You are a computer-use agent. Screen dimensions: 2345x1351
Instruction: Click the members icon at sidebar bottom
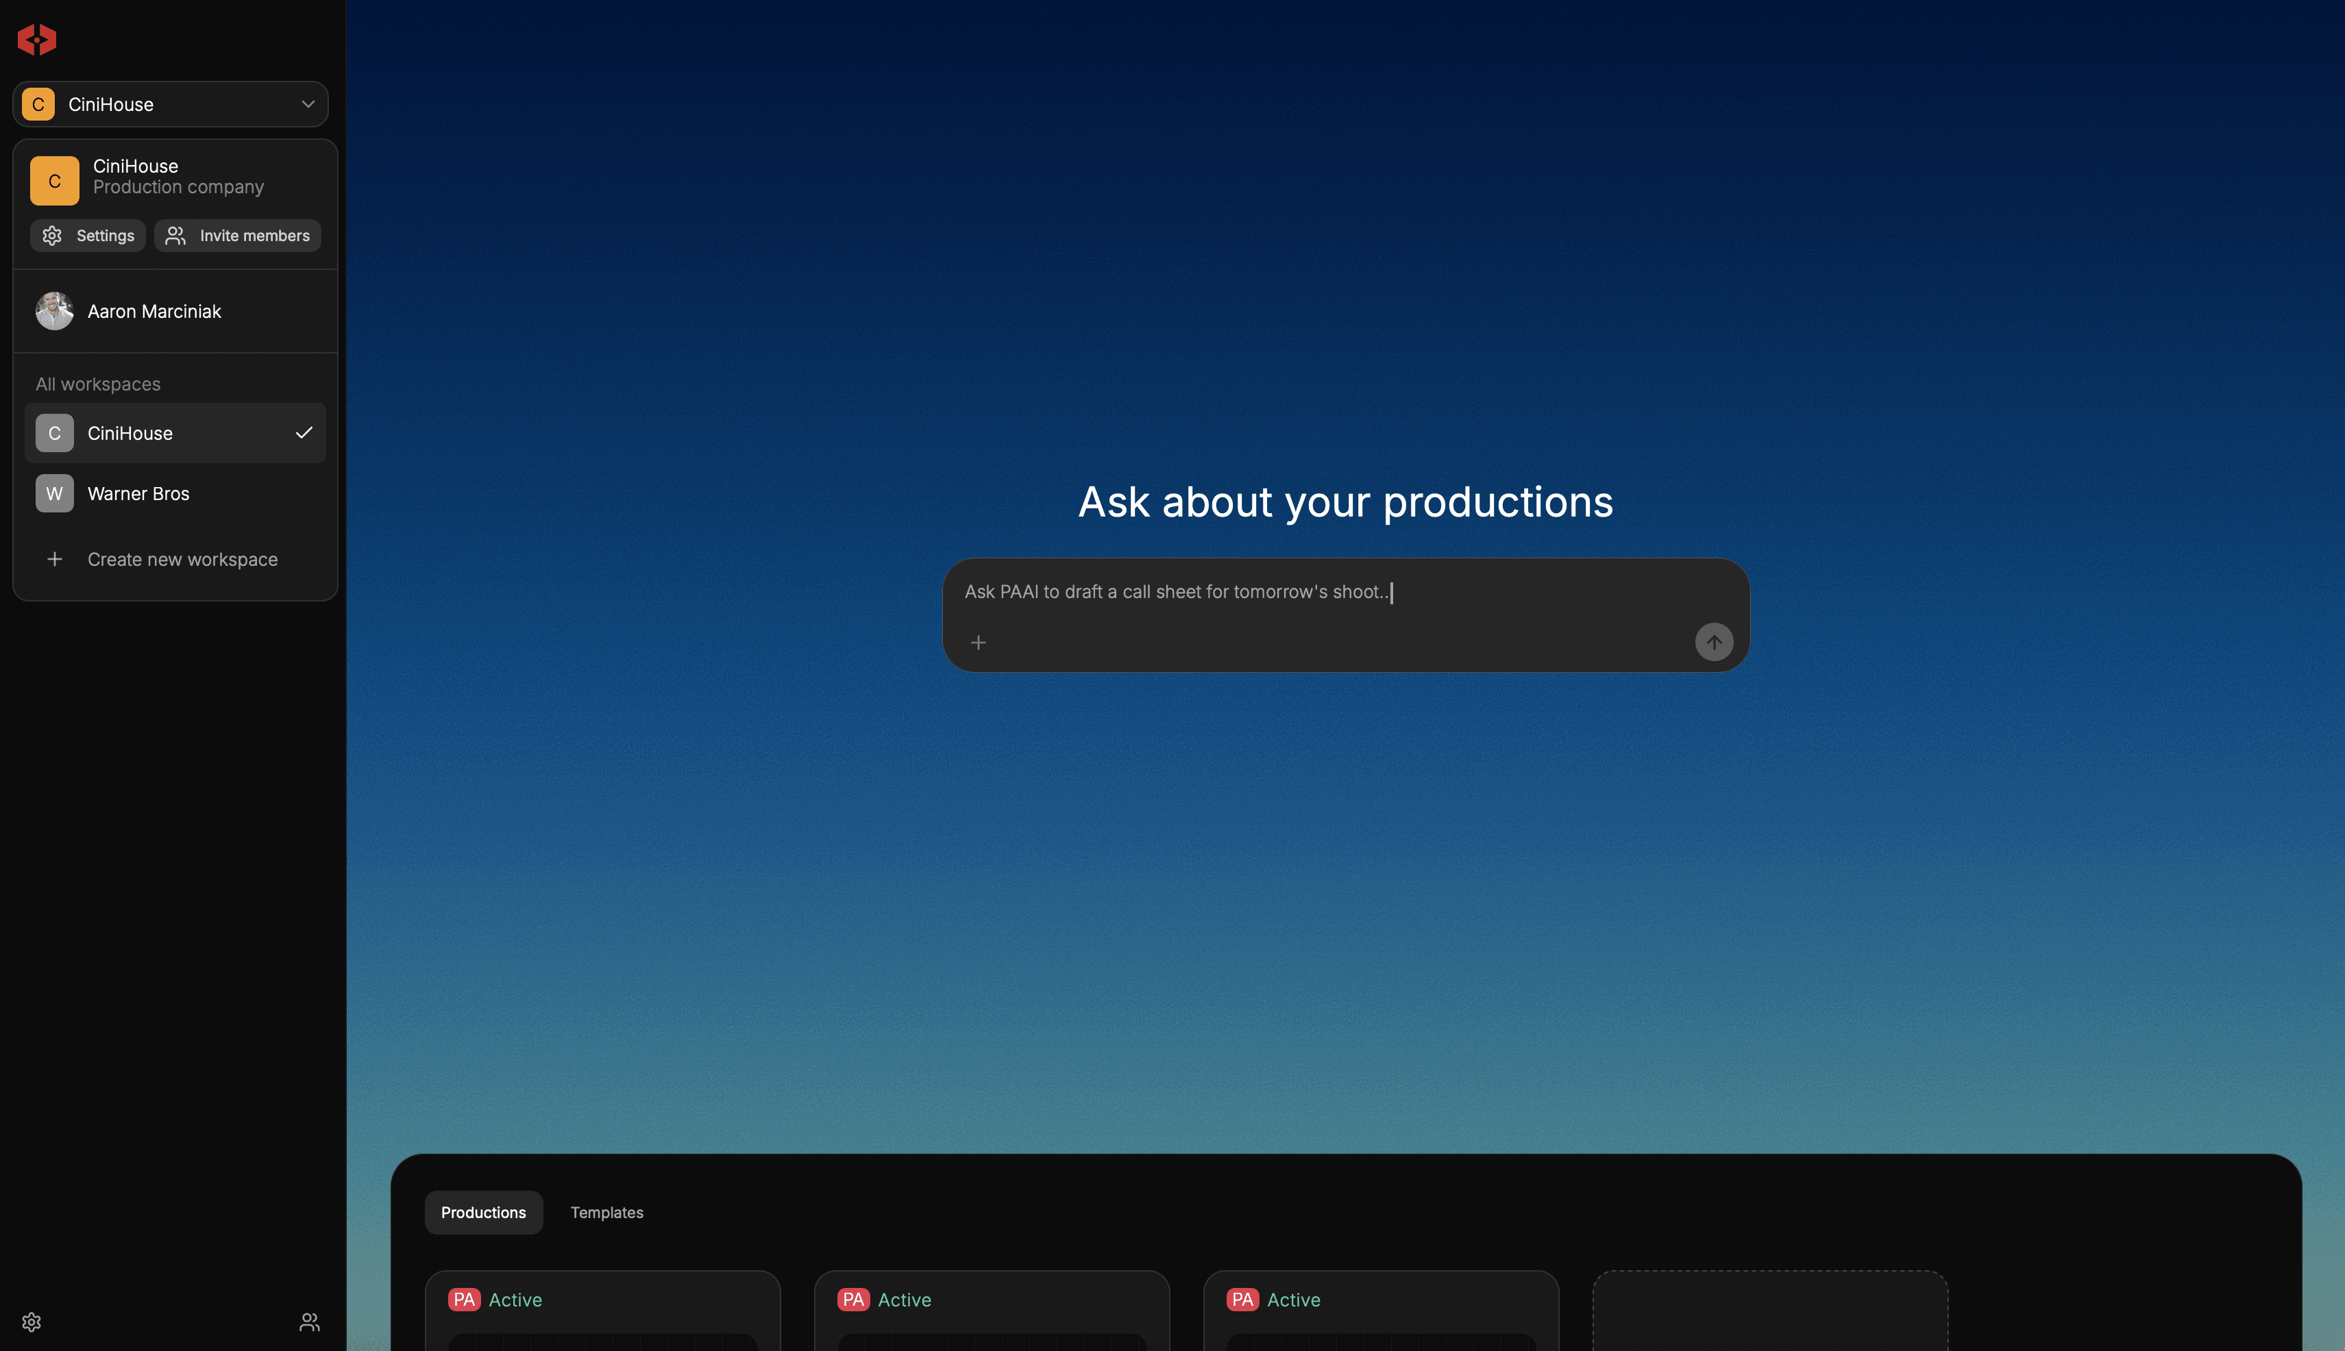pyautogui.click(x=309, y=1322)
